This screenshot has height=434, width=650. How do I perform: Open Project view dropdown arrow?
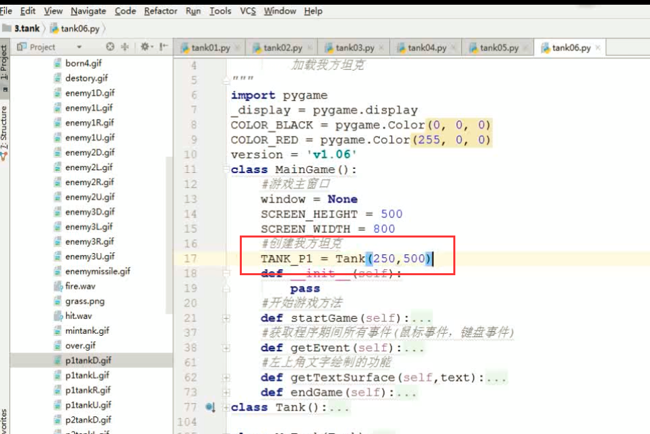(79, 47)
